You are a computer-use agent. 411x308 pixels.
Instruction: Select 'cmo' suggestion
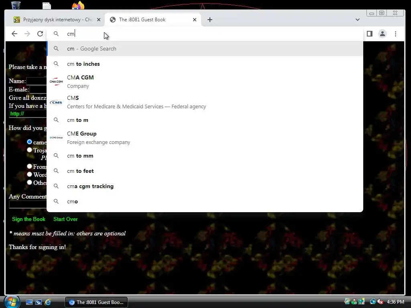point(205,201)
